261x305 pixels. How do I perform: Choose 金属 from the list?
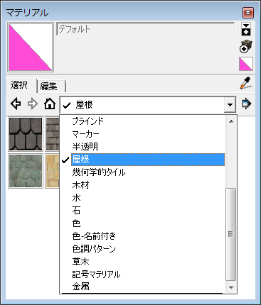click(x=148, y=287)
